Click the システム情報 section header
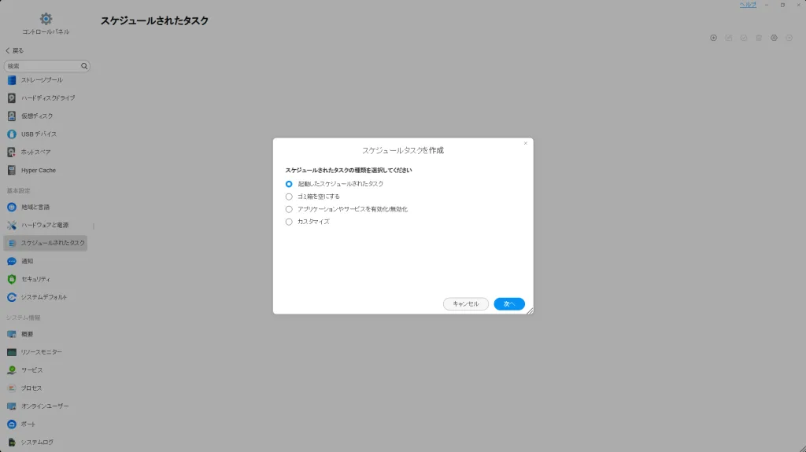Image resolution: width=806 pixels, height=452 pixels. pyautogui.click(x=23, y=318)
